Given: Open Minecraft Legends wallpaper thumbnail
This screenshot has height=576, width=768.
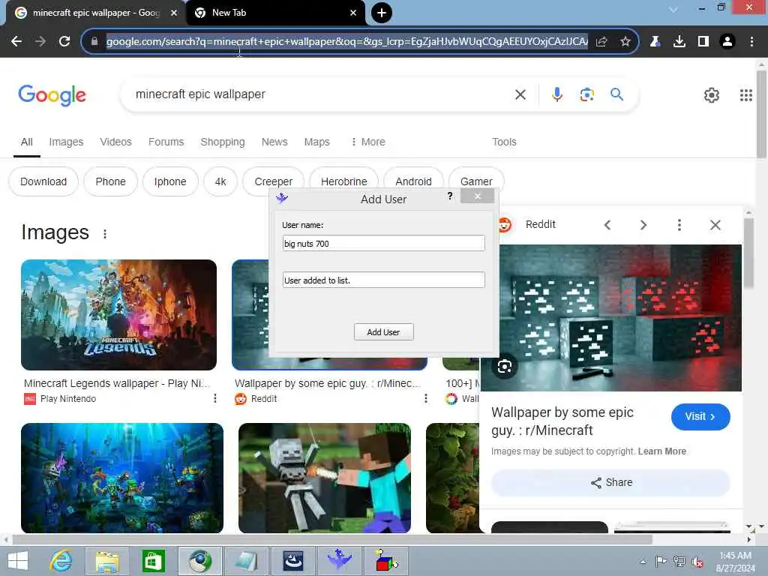Looking at the screenshot, I should click(118, 315).
